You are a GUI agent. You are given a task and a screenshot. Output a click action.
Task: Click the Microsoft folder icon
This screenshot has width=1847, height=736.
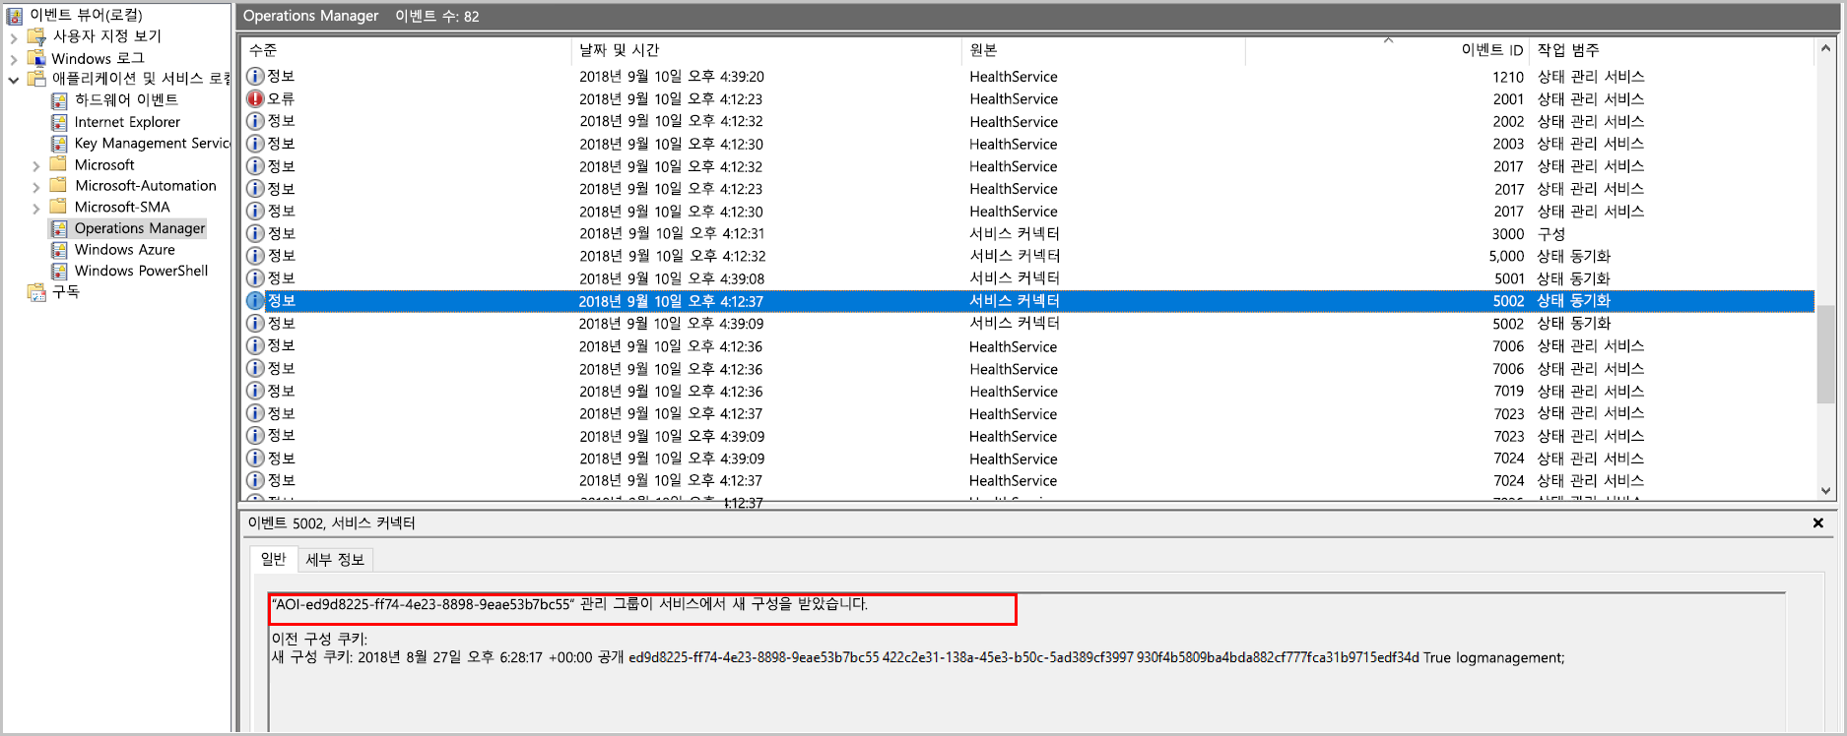[58, 164]
